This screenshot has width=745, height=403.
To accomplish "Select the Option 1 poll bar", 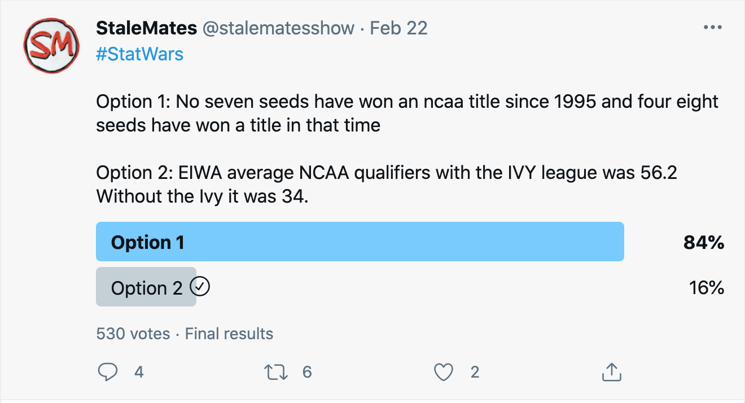I will 360,242.
